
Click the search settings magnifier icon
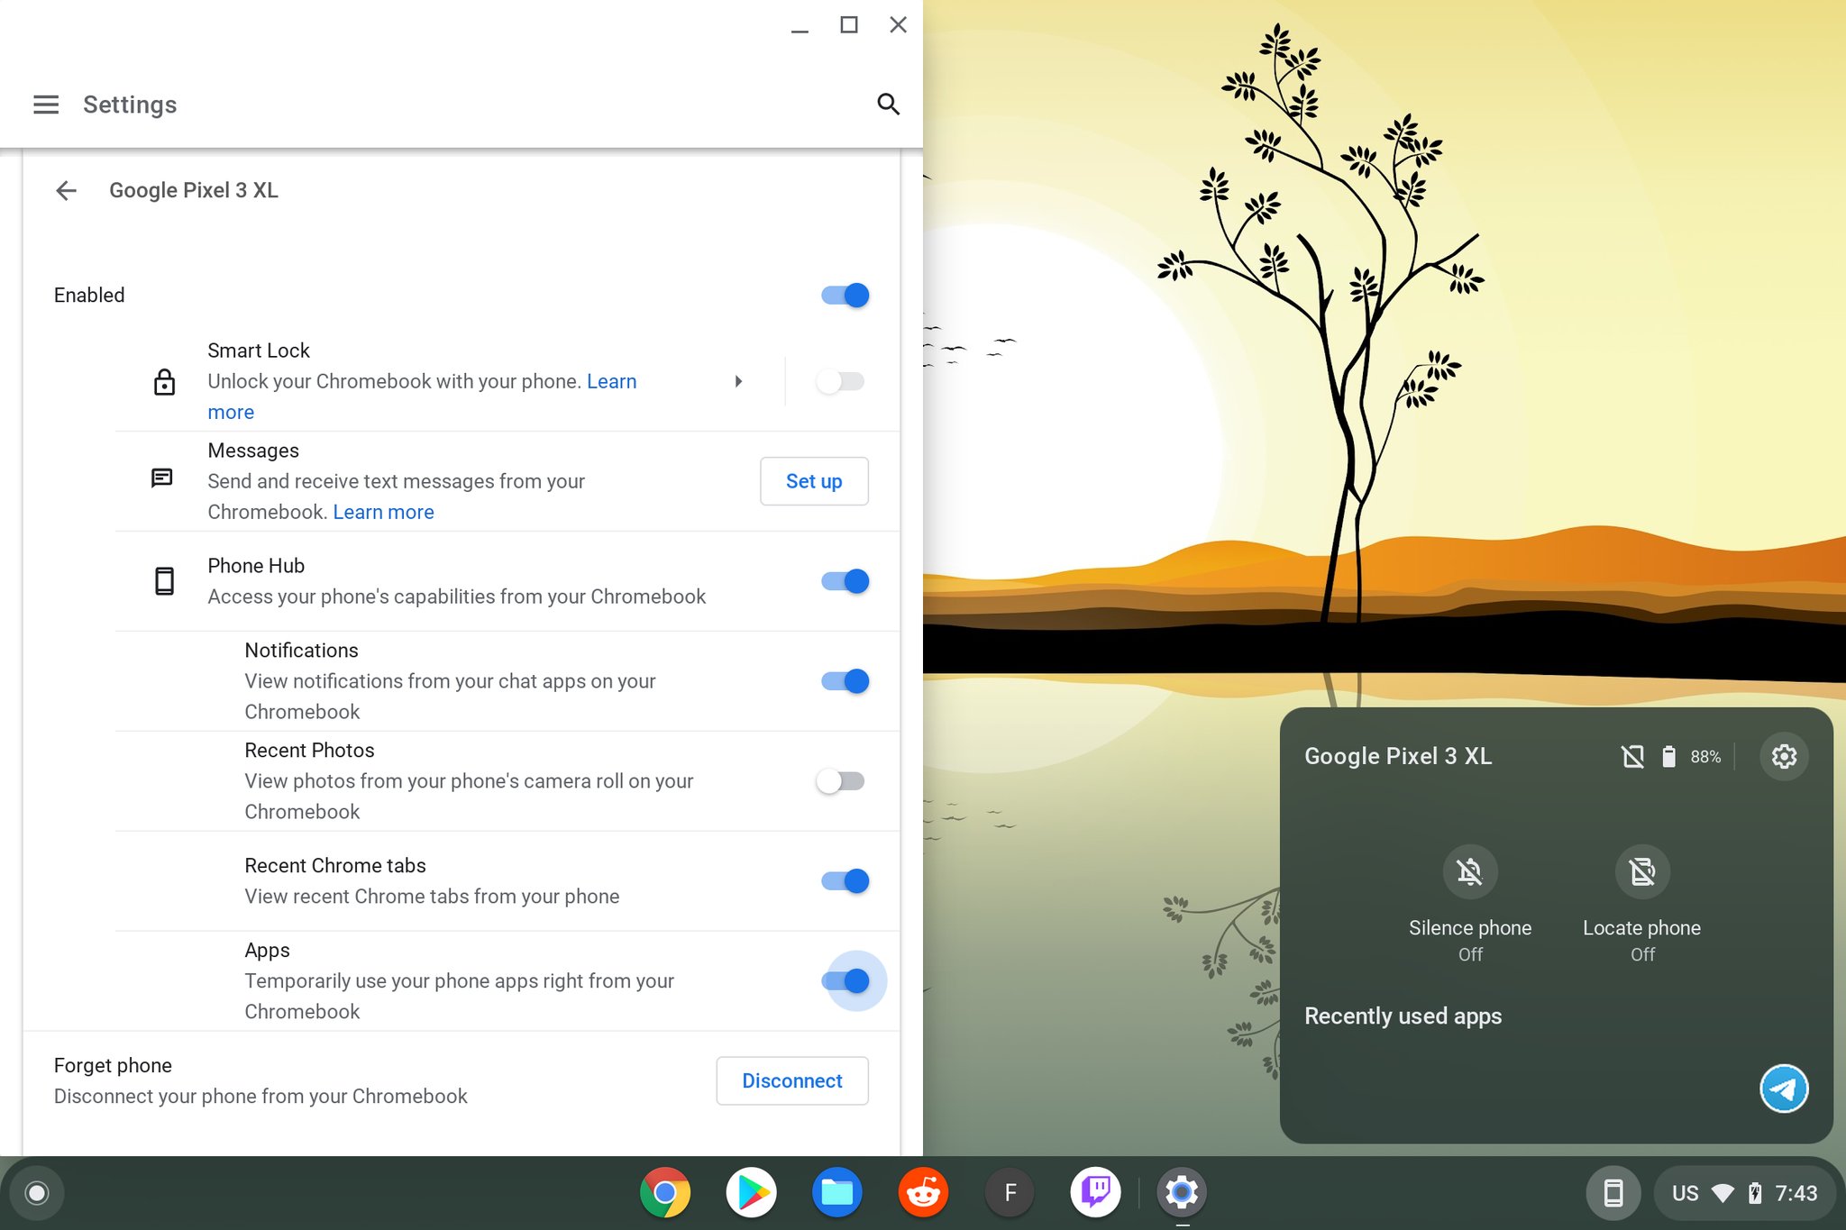coord(888,105)
